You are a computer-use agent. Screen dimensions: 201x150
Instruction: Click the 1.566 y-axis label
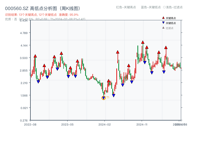coord(24,95)
